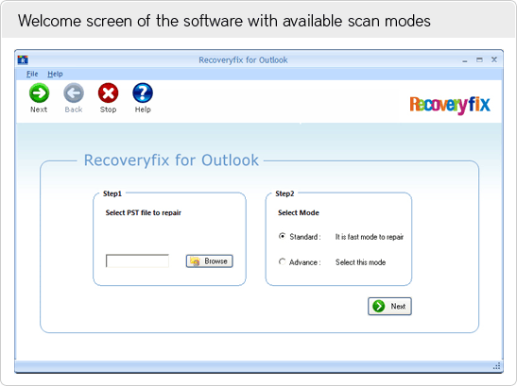Click the 'Select Mode' heading

pos(299,212)
